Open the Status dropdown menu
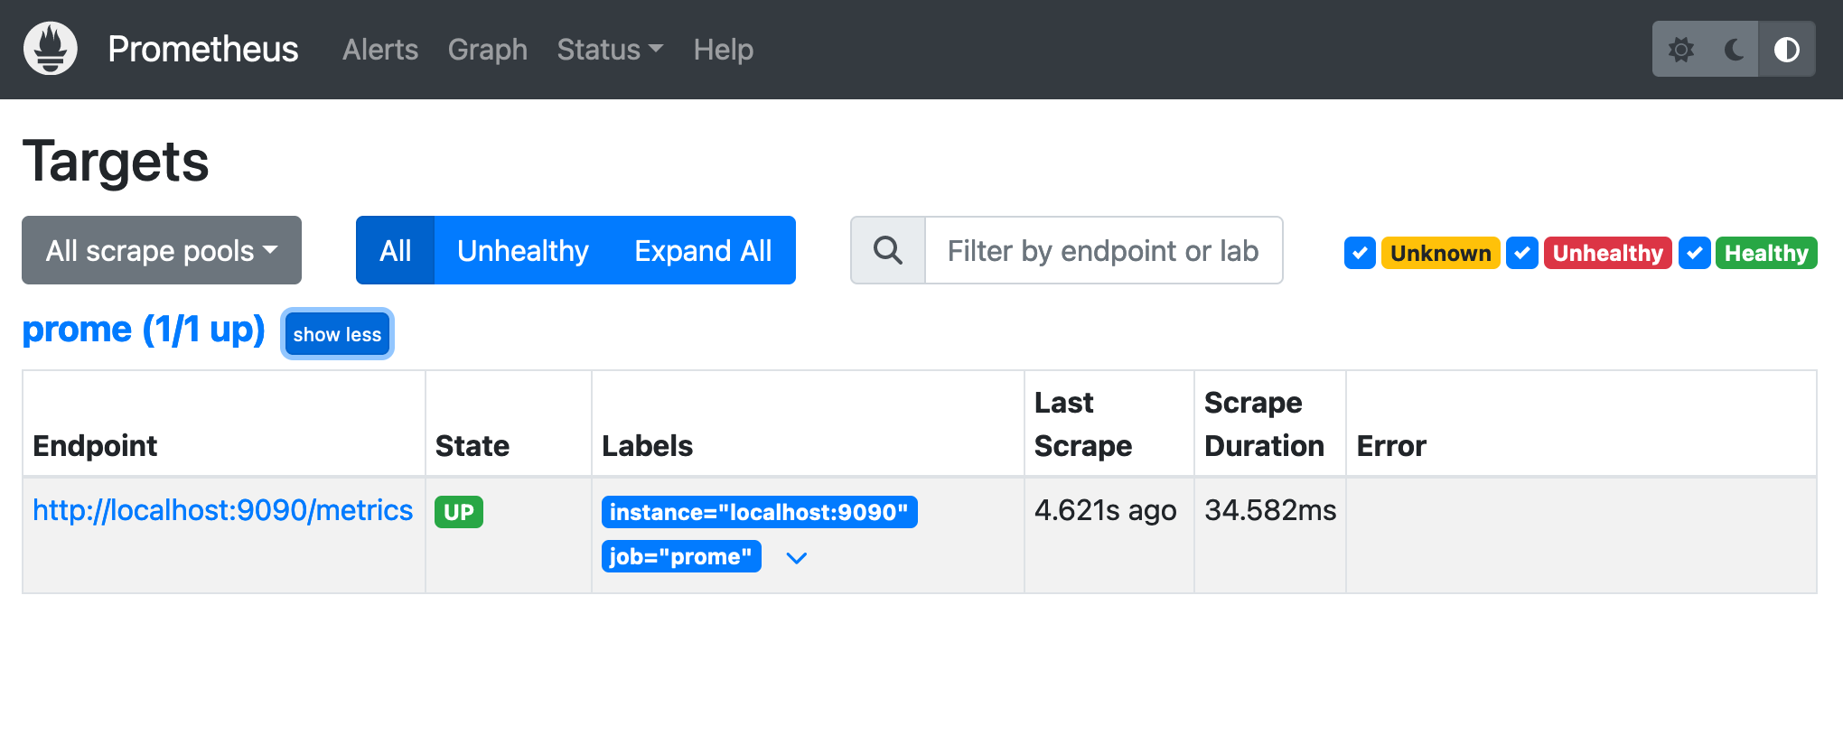 pyautogui.click(x=610, y=50)
